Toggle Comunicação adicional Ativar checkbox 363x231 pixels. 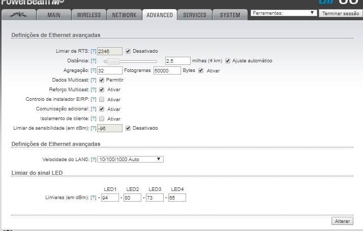(x=102, y=109)
